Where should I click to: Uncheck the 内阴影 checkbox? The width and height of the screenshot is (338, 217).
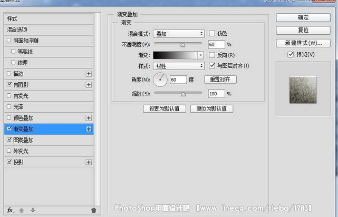[9, 84]
